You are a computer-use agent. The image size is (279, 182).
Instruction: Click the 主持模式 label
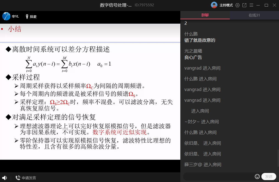(226, 5)
